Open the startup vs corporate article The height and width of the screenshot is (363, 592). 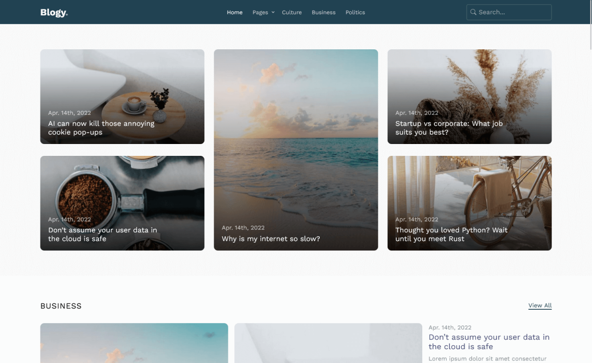(448, 128)
